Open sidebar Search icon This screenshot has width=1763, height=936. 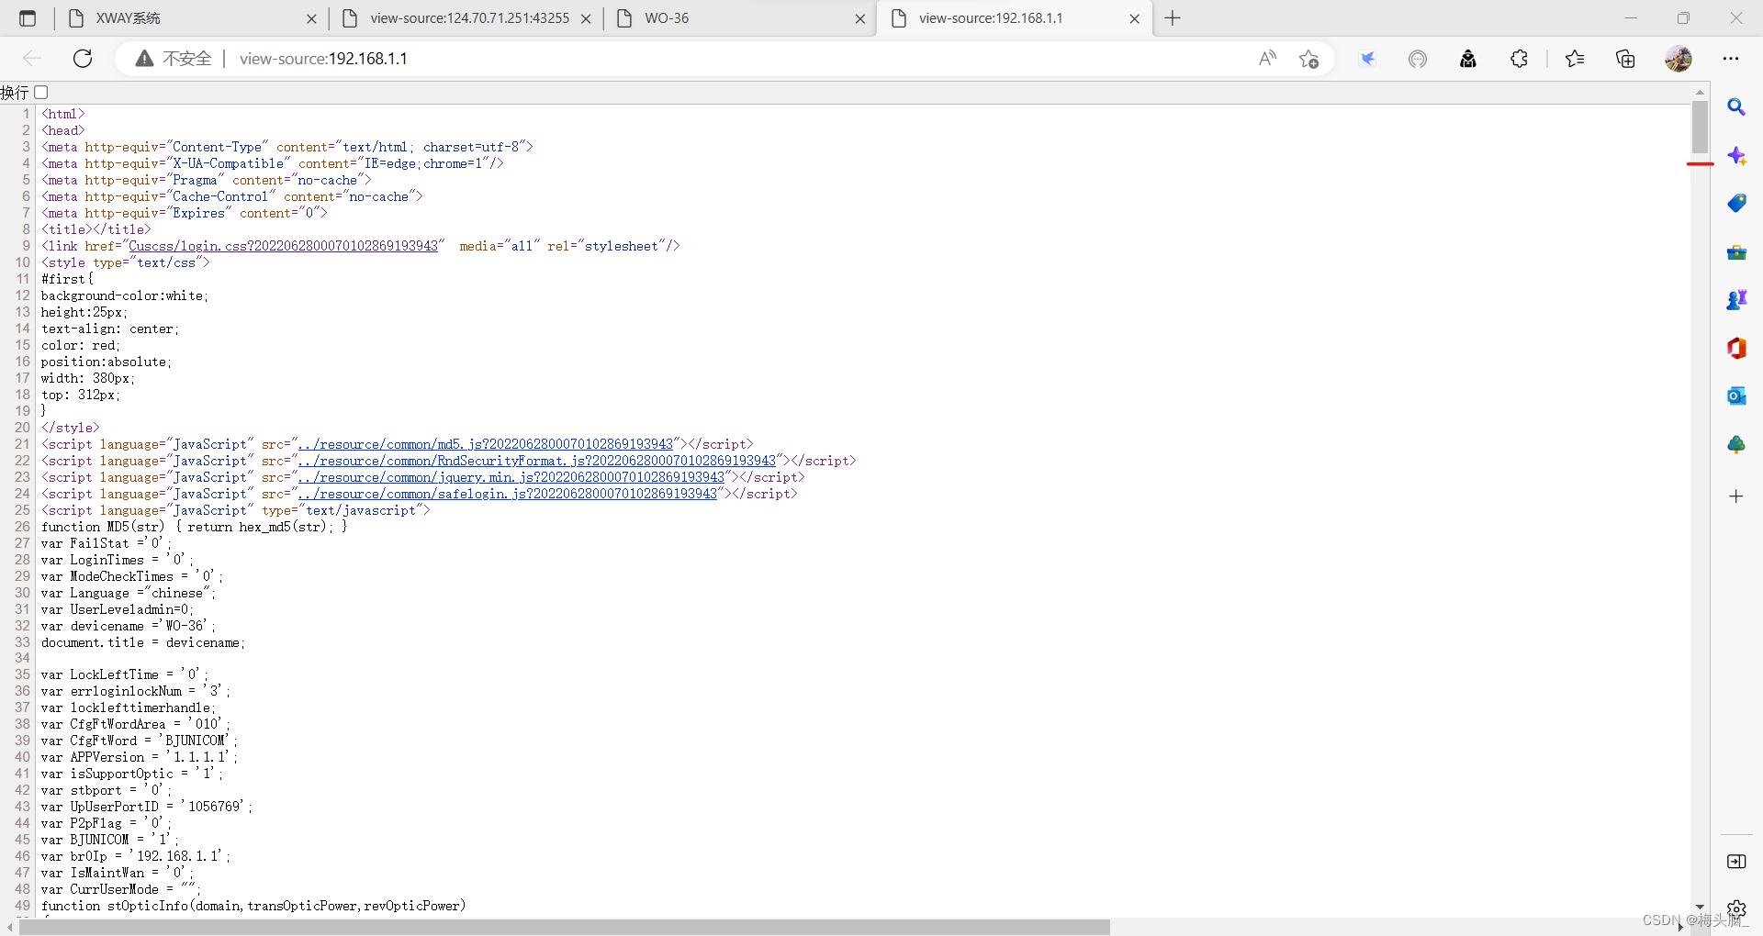coord(1736,107)
